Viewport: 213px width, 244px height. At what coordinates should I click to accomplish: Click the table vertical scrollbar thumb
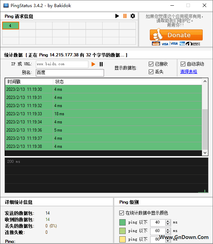point(205,129)
